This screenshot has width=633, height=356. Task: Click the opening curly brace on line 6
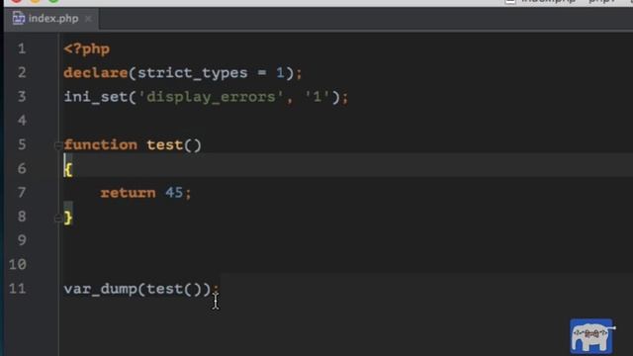click(68, 169)
